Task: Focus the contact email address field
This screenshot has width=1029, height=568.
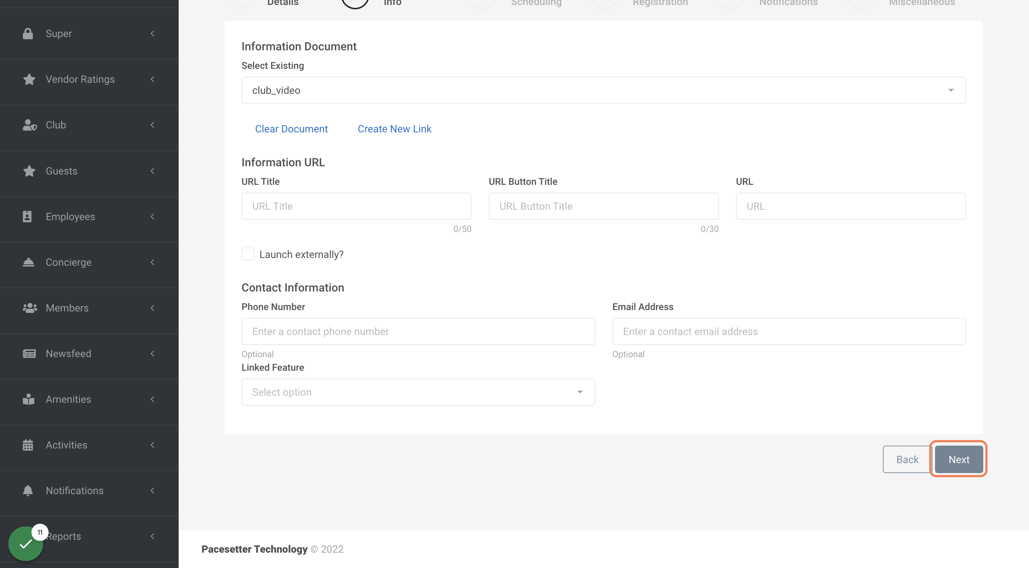Action: [789, 331]
